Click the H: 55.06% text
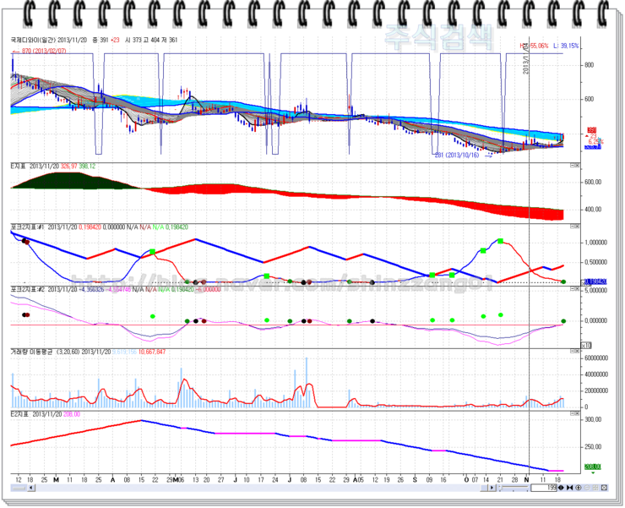The height and width of the screenshot is (508, 625). click(x=534, y=46)
